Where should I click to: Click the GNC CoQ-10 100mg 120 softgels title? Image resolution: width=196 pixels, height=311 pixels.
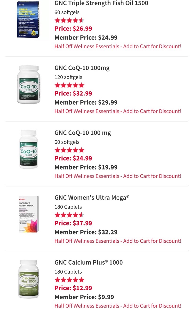click(x=82, y=68)
